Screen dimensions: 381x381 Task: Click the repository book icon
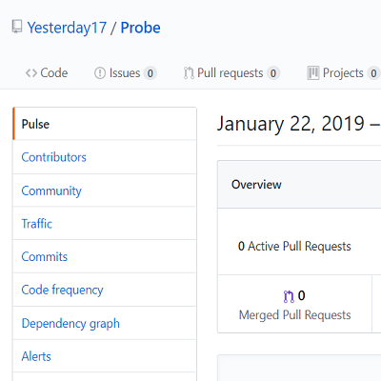(17, 27)
